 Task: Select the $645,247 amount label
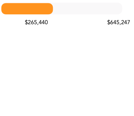click(x=119, y=22)
